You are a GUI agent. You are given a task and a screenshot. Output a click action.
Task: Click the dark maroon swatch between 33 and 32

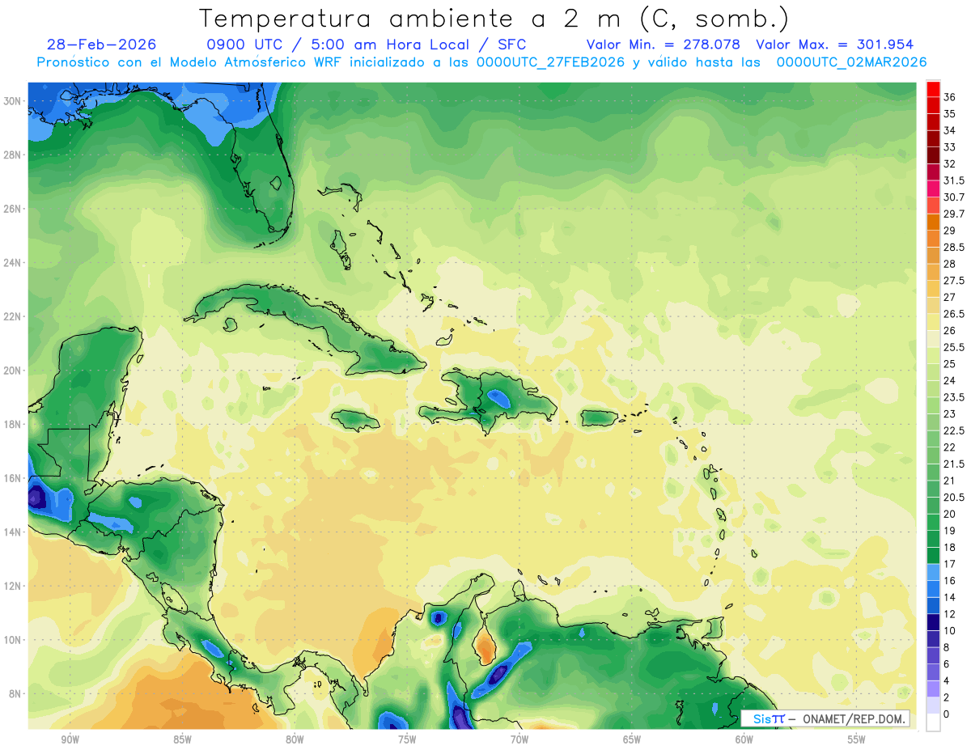(x=933, y=155)
